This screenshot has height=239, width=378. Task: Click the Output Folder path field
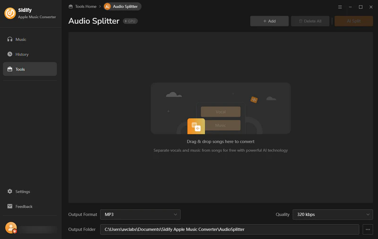pyautogui.click(x=230, y=230)
